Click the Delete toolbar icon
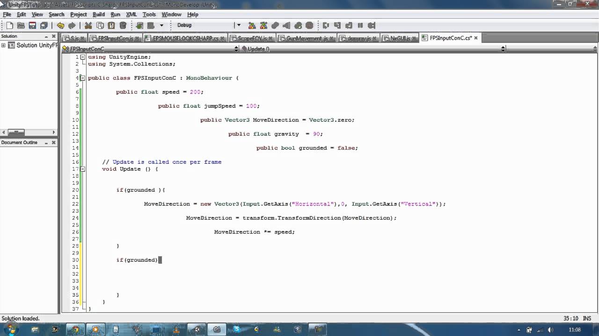 point(123,25)
